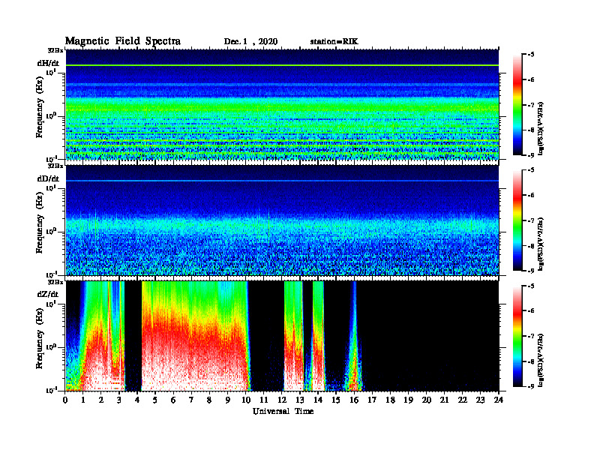This screenshot has height=459, width=594.
Task: Click hour 7 on the Universal Time axis
Action: [192, 400]
